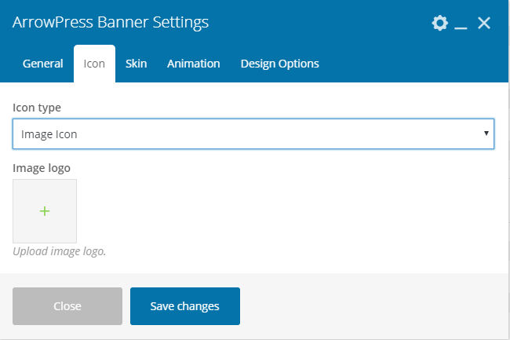Click the 'Upload image logo.' hint text
510x340 pixels.
[59, 251]
